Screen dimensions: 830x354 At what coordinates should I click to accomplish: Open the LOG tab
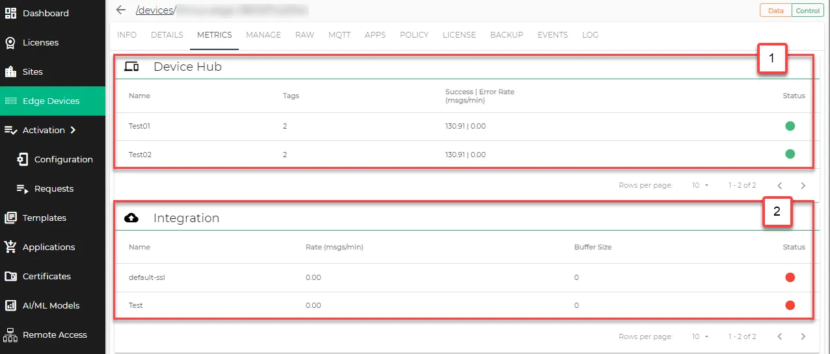pyautogui.click(x=590, y=35)
